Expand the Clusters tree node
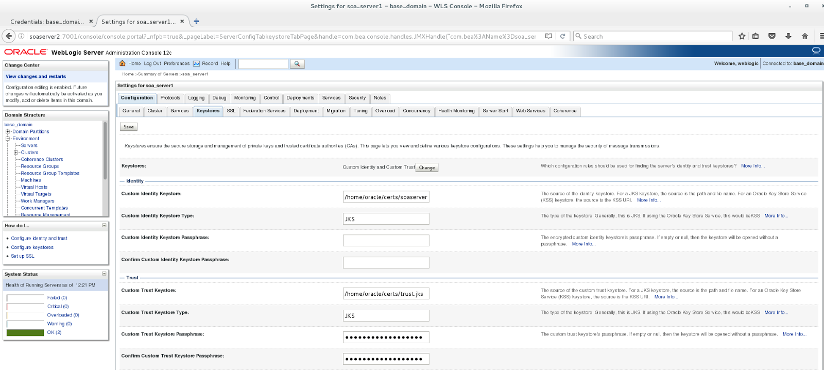 click(x=16, y=153)
